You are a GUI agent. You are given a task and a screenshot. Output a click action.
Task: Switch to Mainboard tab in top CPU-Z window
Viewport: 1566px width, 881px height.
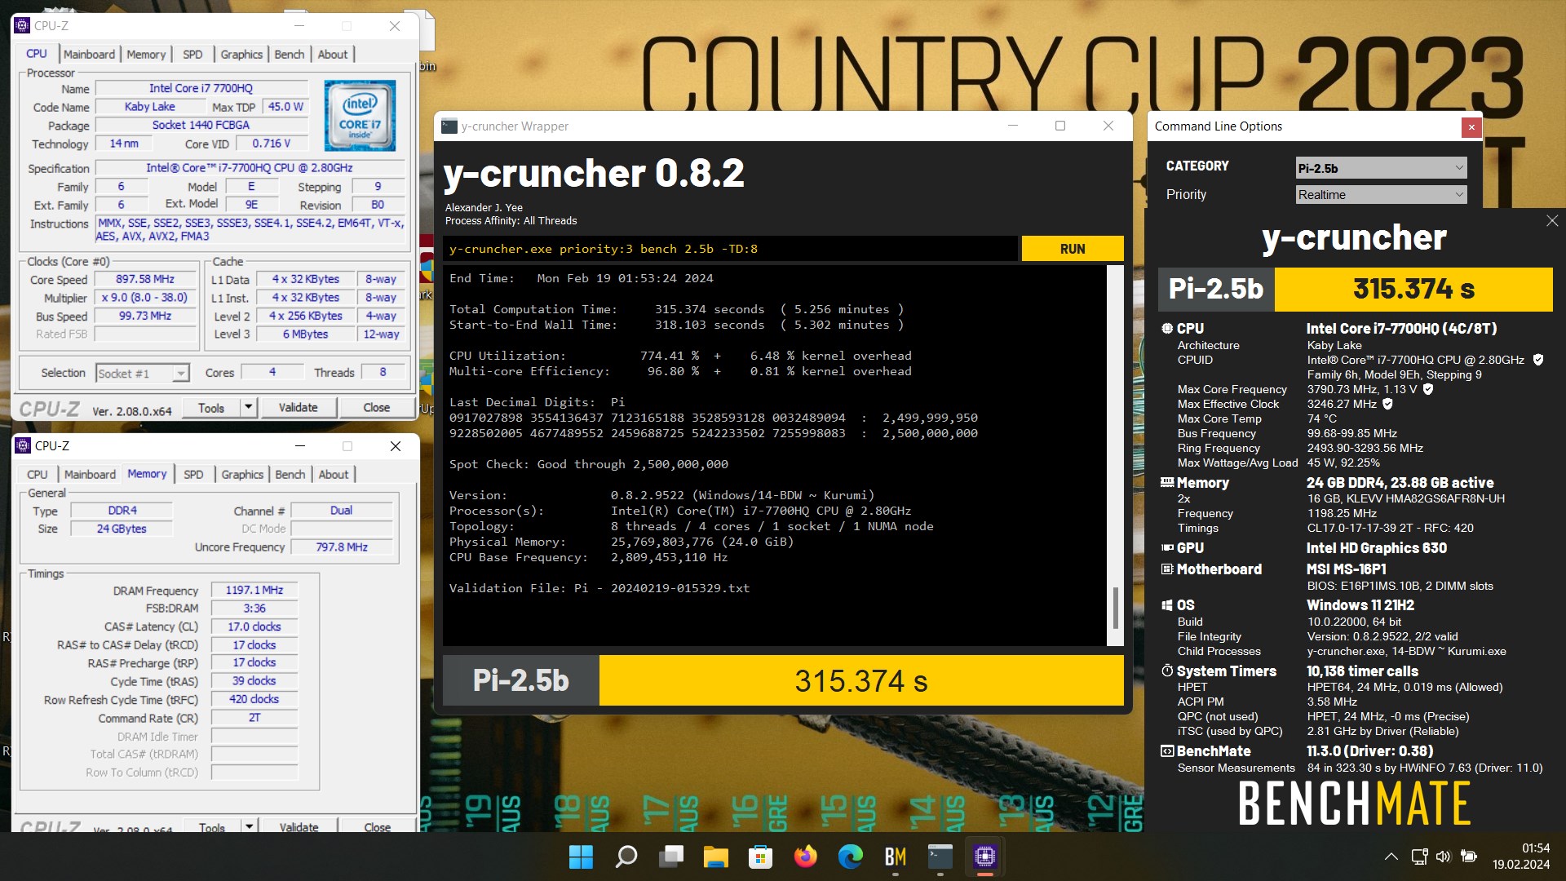[89, 54]
